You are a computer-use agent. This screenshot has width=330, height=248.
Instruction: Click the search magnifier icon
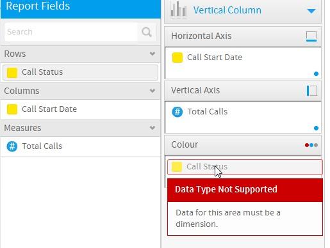(147, 32)
